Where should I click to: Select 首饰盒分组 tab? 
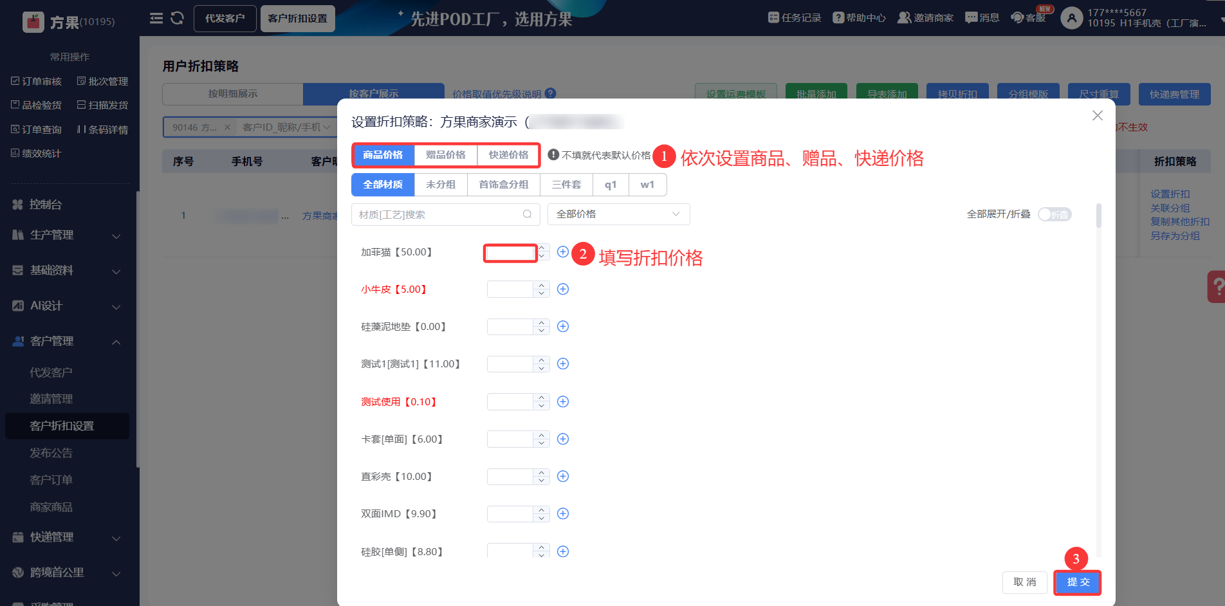(x=504, y=185)
